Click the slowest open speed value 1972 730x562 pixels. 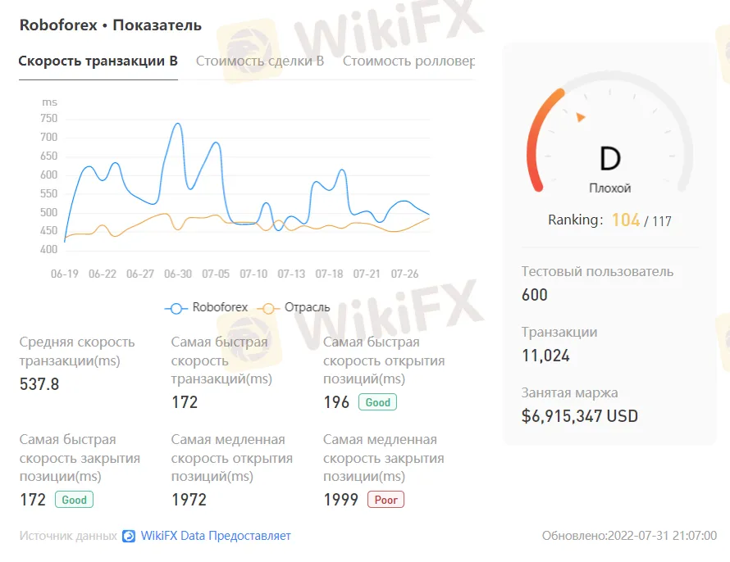point(189,500)
